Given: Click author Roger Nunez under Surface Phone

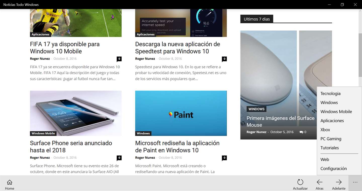Looking at the screenshot, I should (40, 158).
